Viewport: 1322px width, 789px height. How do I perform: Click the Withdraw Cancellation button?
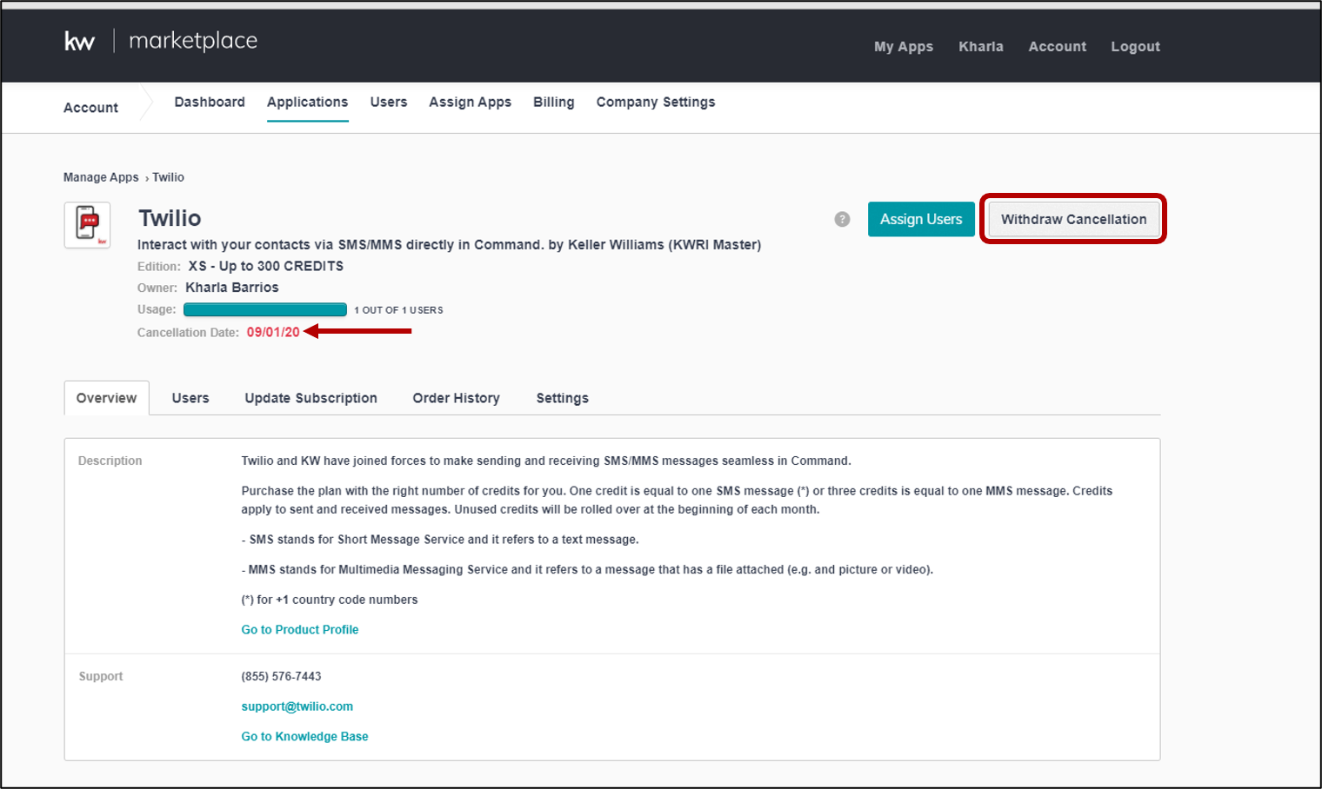point(1072,219)
